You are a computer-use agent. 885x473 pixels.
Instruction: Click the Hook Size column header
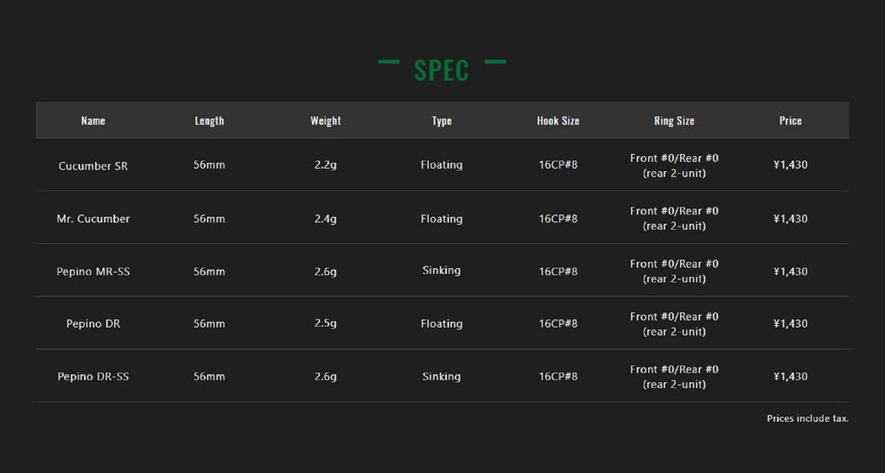point(558,121)
